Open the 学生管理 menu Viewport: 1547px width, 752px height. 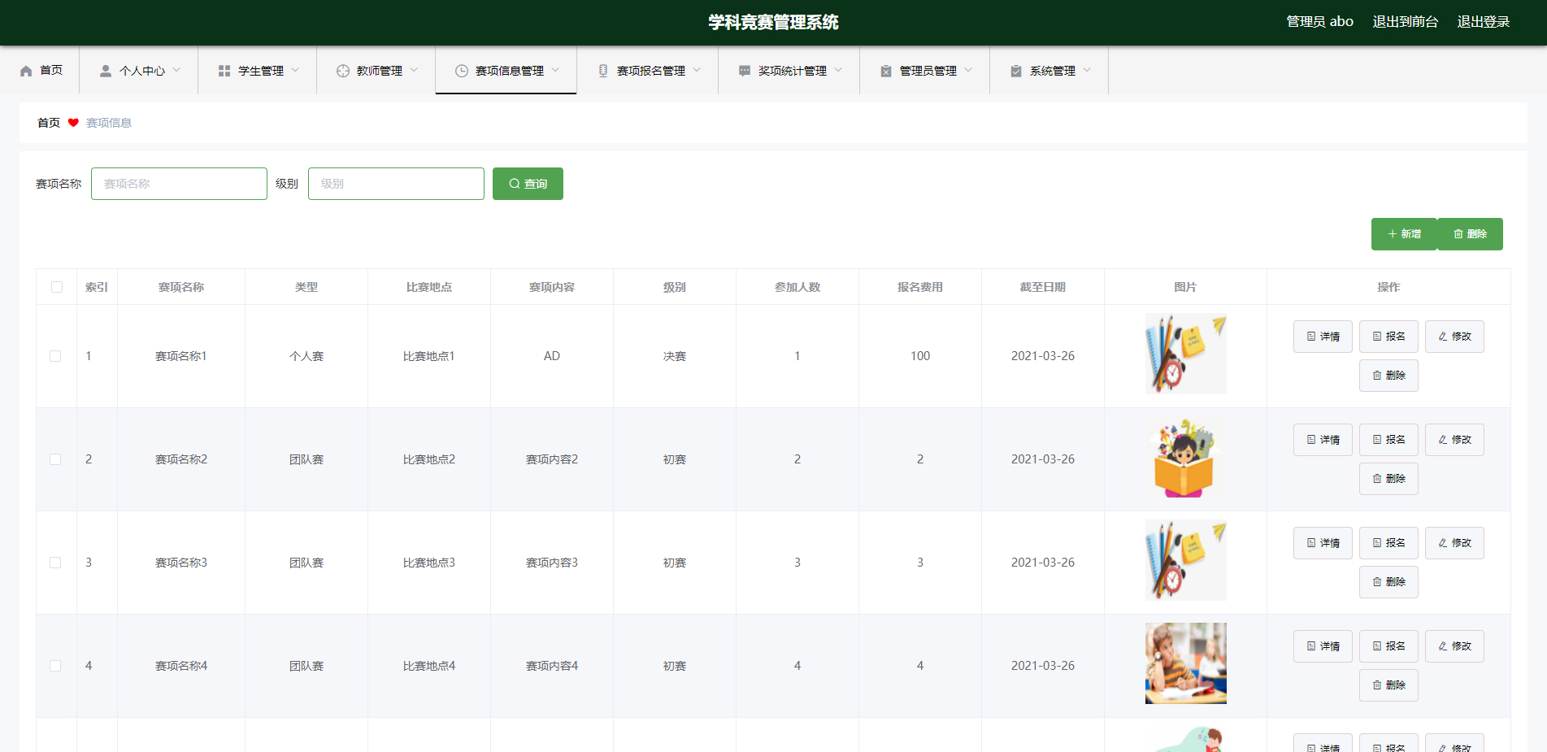click(x=258, y=71)
